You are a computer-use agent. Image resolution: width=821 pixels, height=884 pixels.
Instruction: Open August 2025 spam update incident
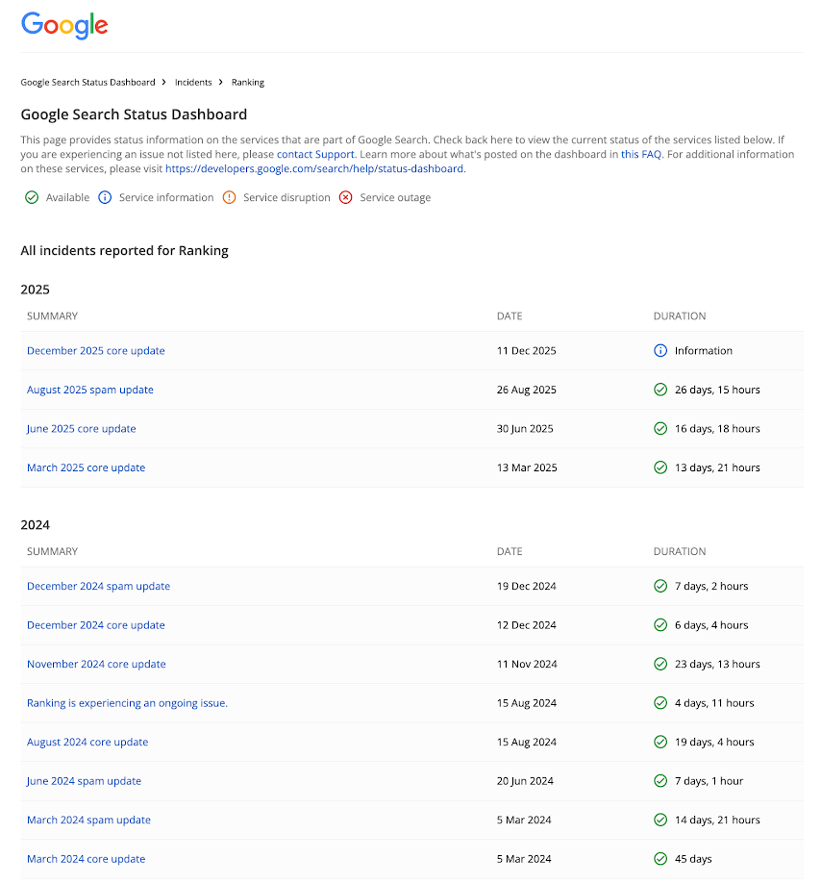click(x=90, y=390)
